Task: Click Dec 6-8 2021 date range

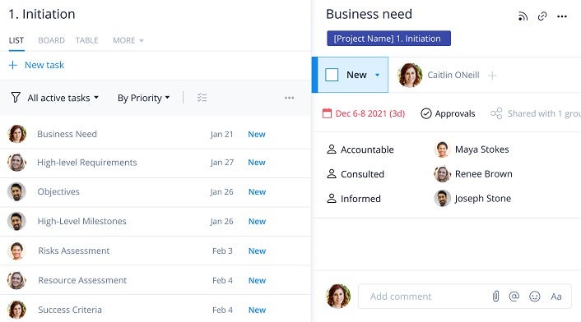Action: point(370,113)
